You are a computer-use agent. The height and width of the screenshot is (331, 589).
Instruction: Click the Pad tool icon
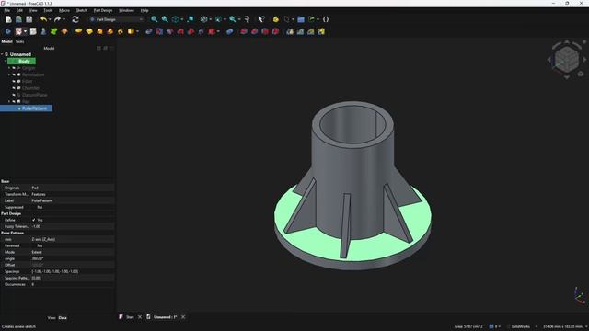pyautogui.click(x=78, y=31)
